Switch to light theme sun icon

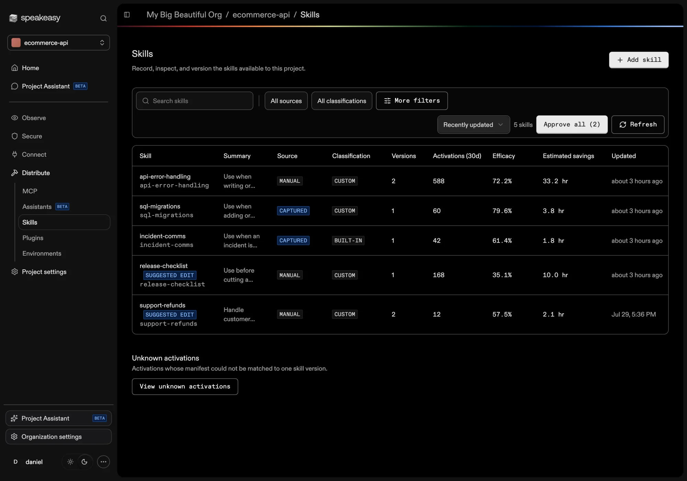click(70, 462)
